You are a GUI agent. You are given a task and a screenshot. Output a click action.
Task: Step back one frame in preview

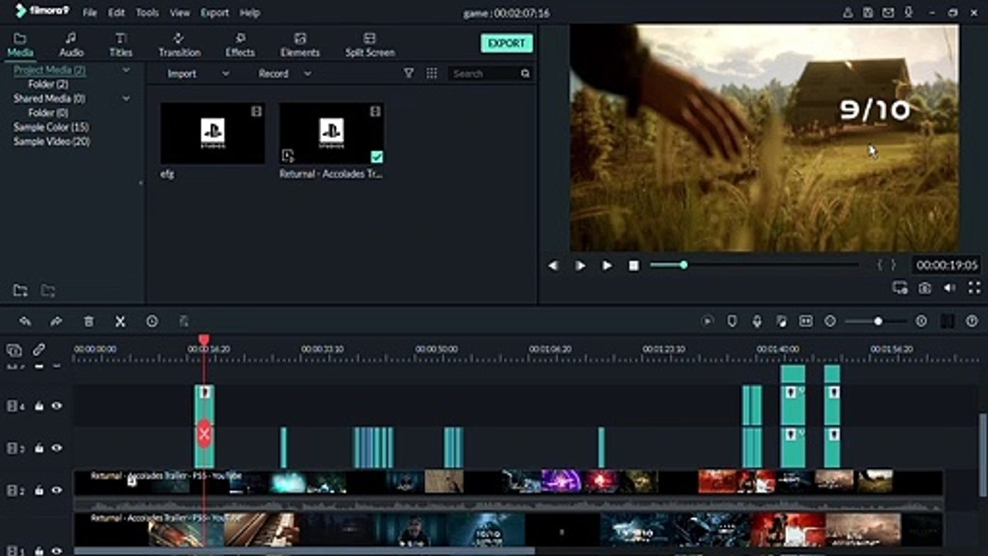(553, 266)
